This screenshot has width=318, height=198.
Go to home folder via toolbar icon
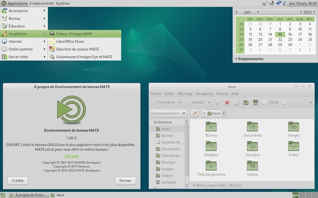(246, 103)
